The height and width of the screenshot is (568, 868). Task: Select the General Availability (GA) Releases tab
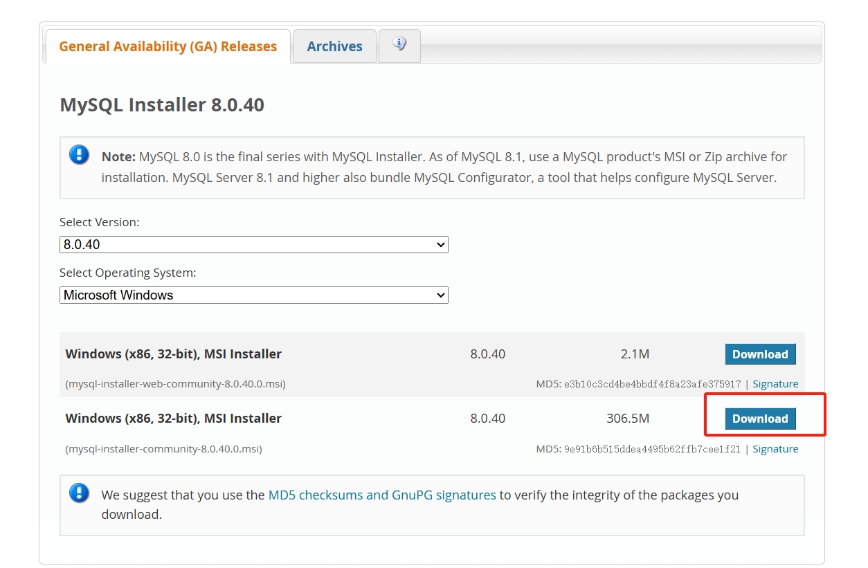(168, 46)
